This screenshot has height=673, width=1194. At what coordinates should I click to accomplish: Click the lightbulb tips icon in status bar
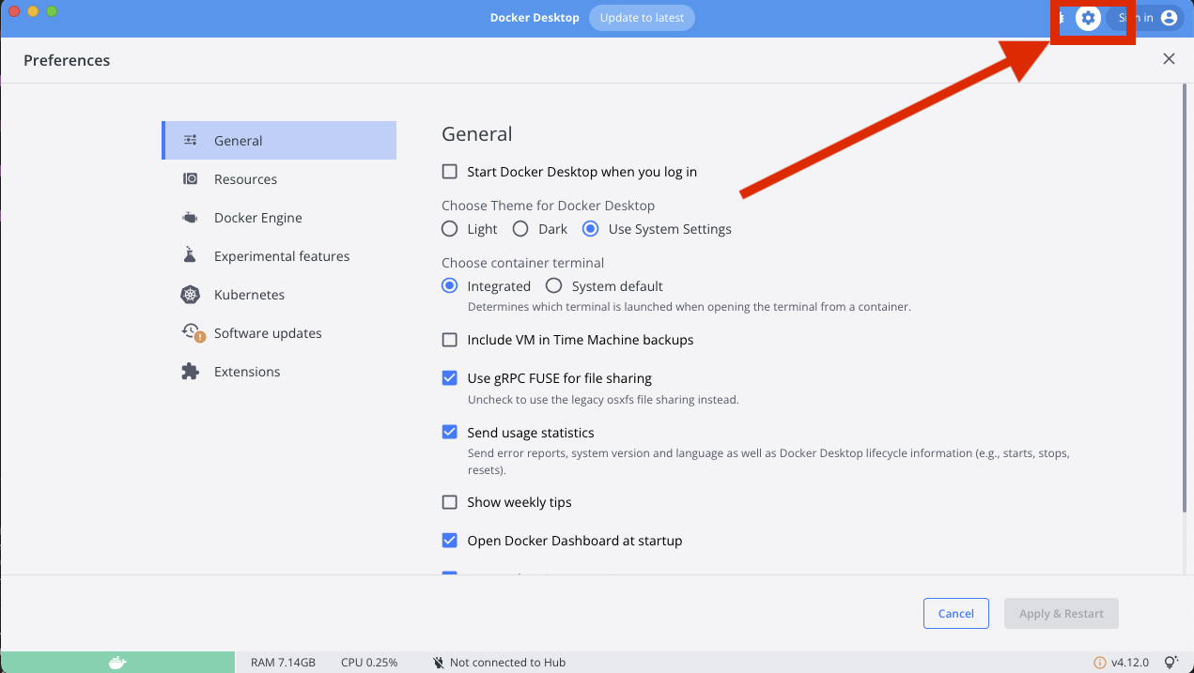pyautogui.click(x=1171, y=663)
